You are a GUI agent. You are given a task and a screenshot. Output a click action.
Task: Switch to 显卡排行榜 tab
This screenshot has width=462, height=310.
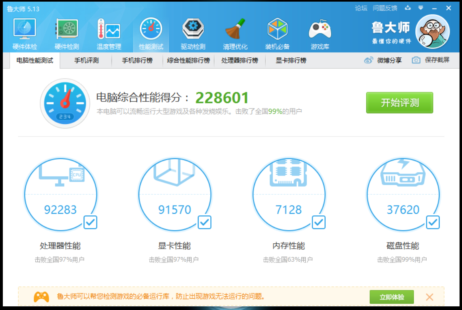[x=291, y=61]
